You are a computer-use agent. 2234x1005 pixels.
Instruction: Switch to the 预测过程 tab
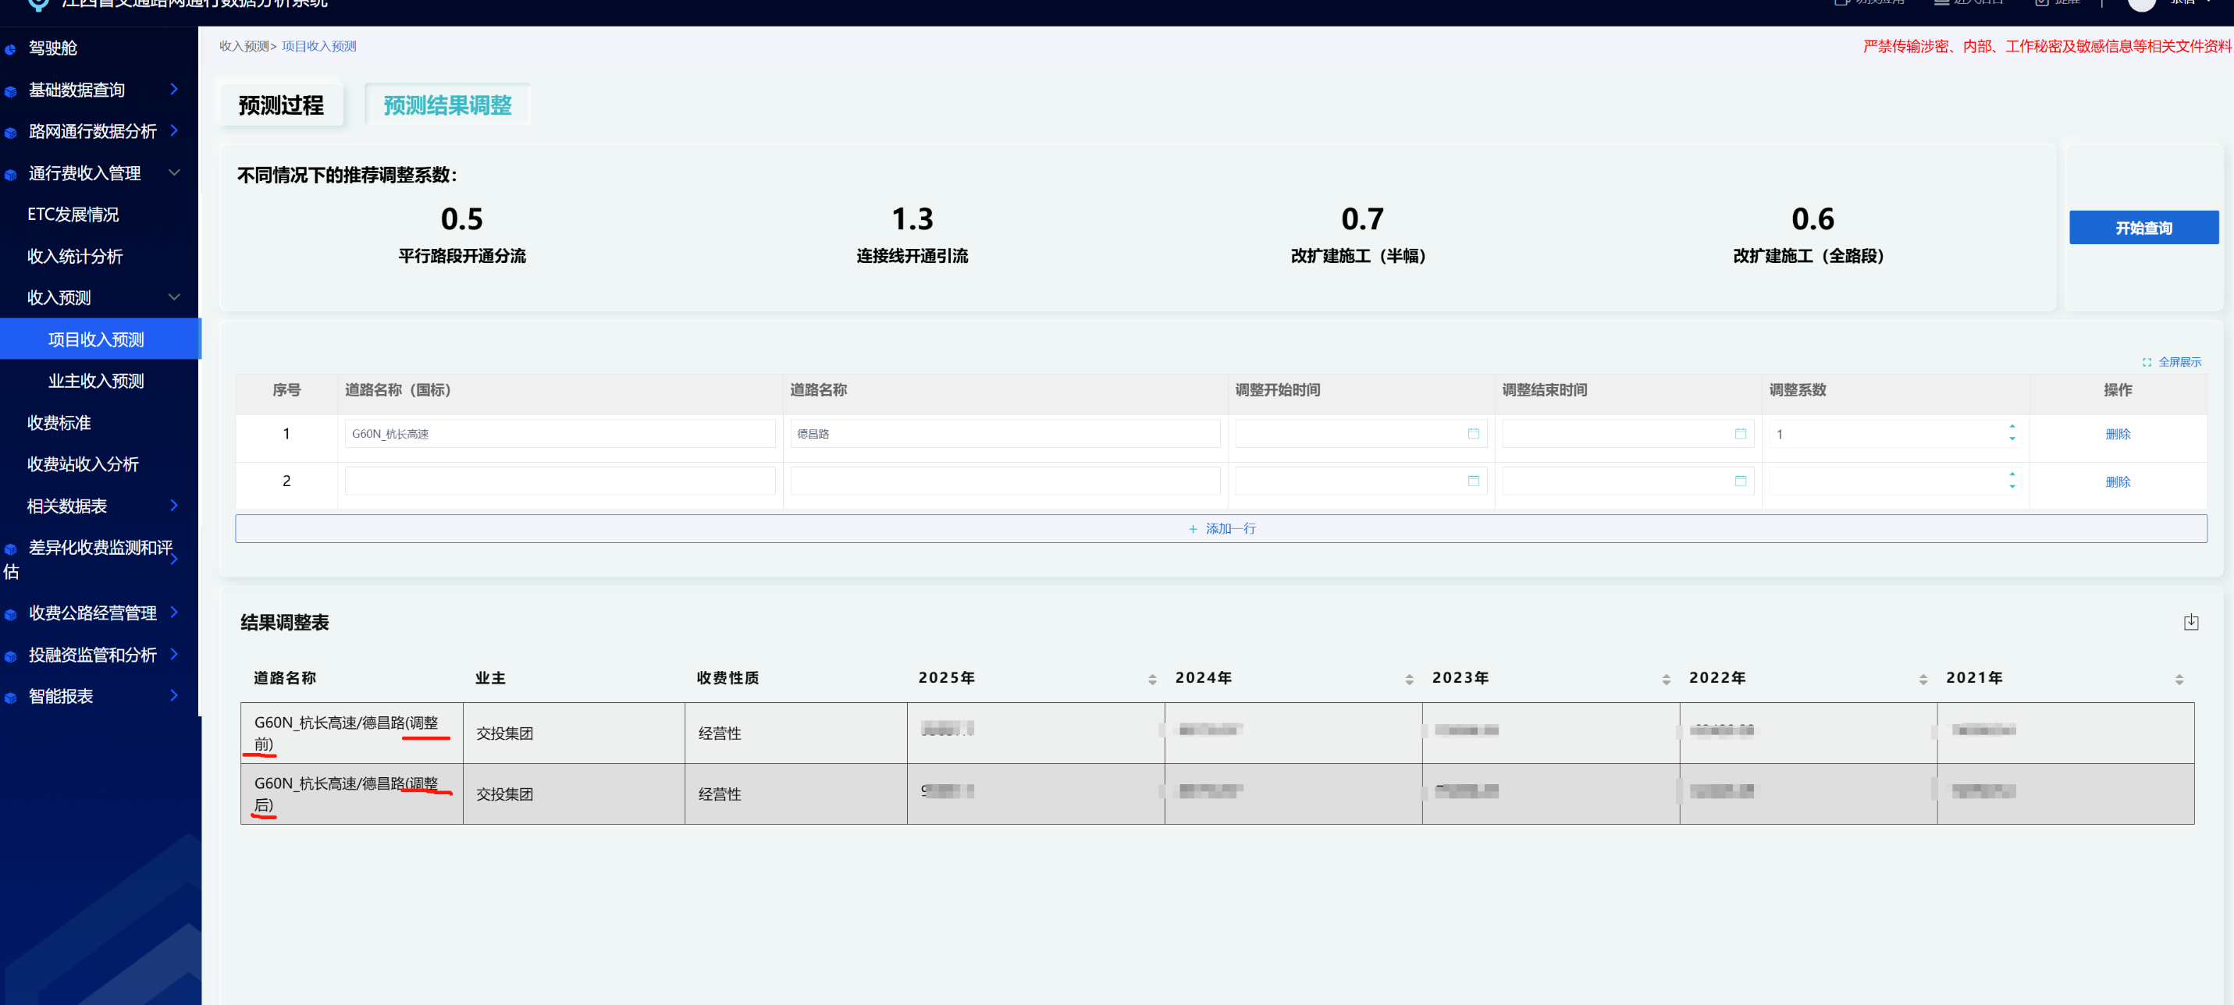pyautogui.click(x=281, y=105)
